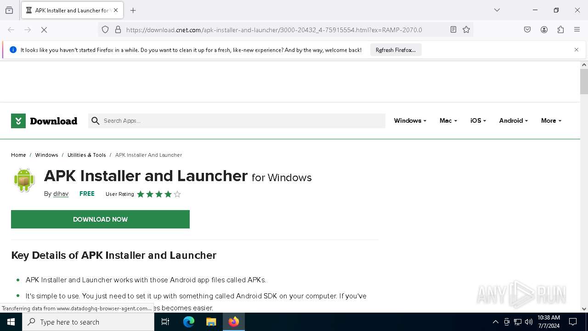Click the Refresh Firefox button

tap(396, 50)
